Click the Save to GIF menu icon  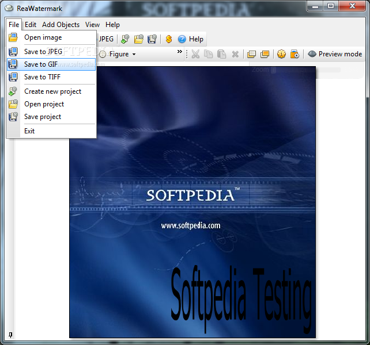pos(13,64)
